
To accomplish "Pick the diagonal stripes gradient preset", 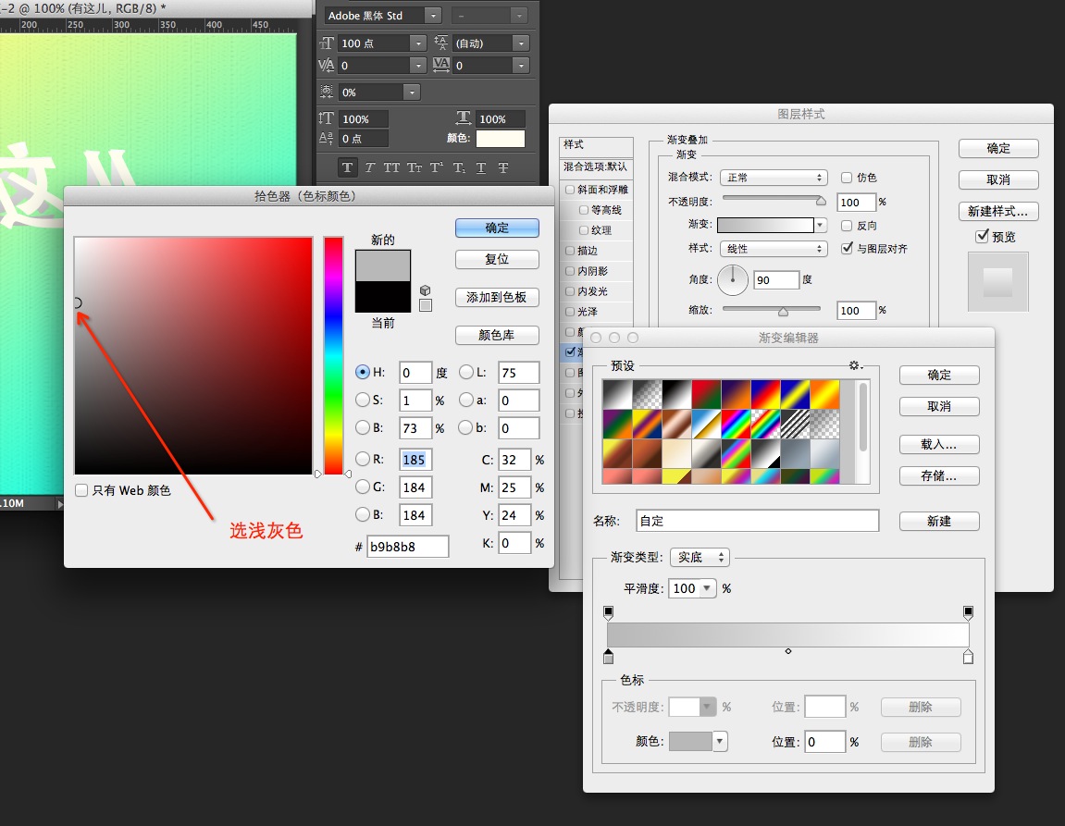I will click(795, 425).
